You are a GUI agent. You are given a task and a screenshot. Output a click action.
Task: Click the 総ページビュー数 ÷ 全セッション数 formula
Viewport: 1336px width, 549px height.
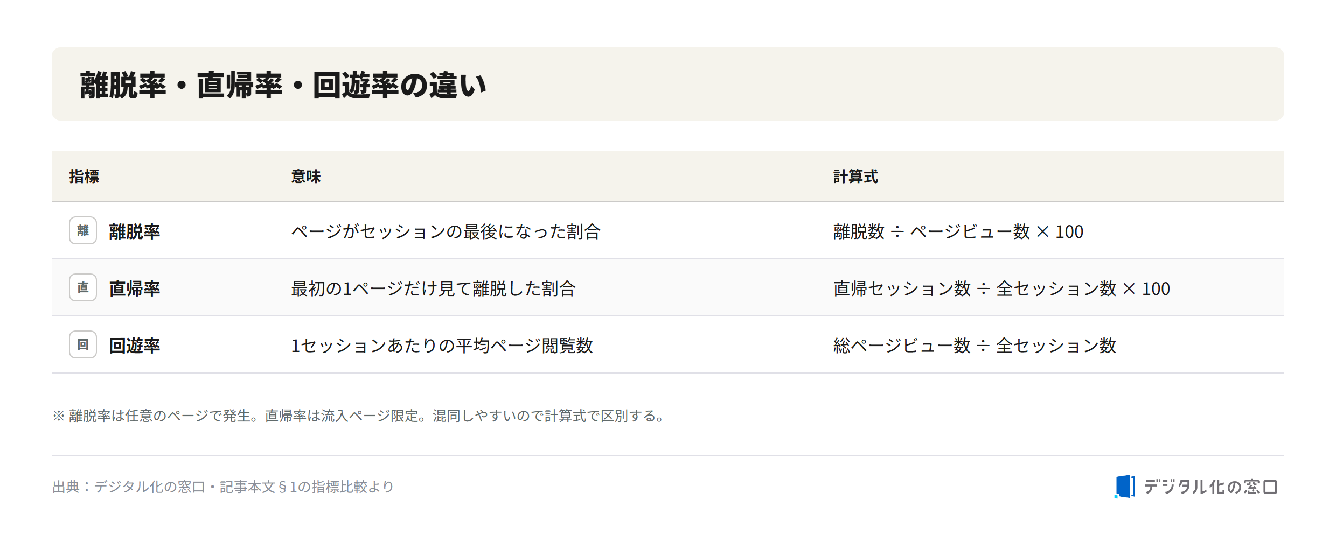[x=975, y=346]
